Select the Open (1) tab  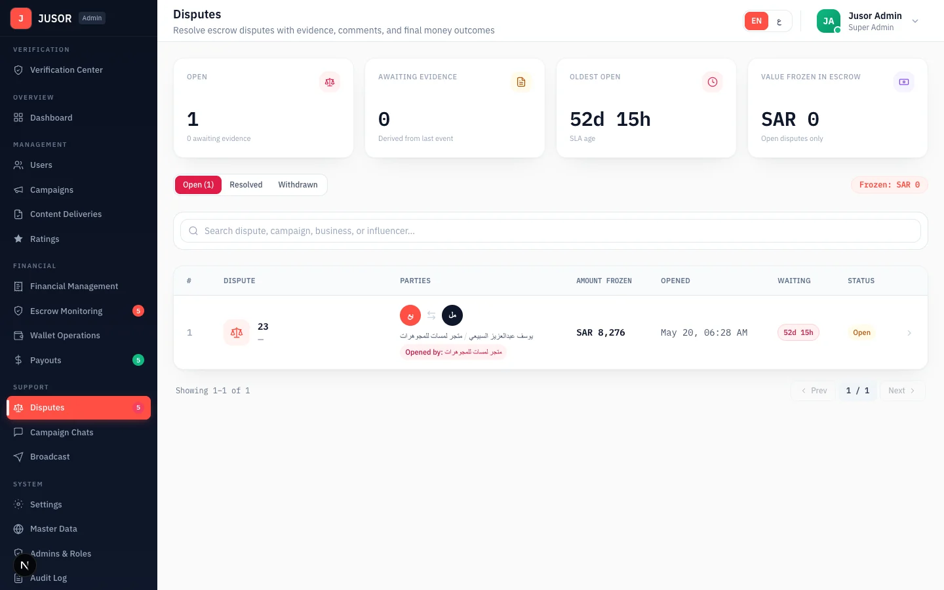(199, 185)
